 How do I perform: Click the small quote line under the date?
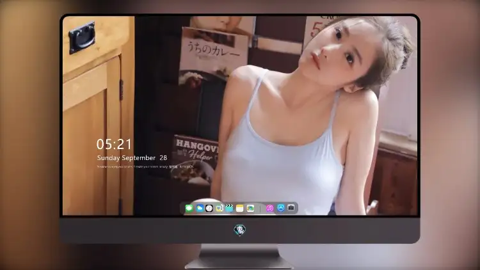(x=145, y=167)
